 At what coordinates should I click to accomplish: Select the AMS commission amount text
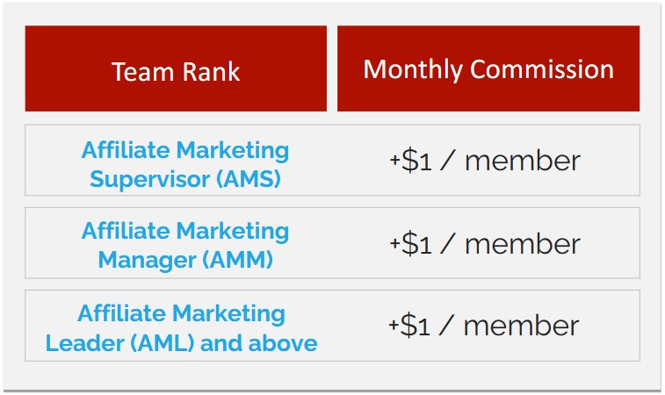485,161
